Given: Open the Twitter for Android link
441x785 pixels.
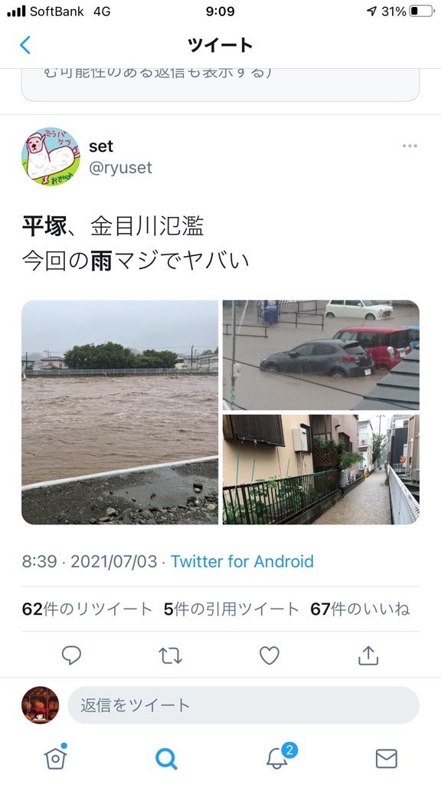Looking at the screenshot, I should pos(242,561).
